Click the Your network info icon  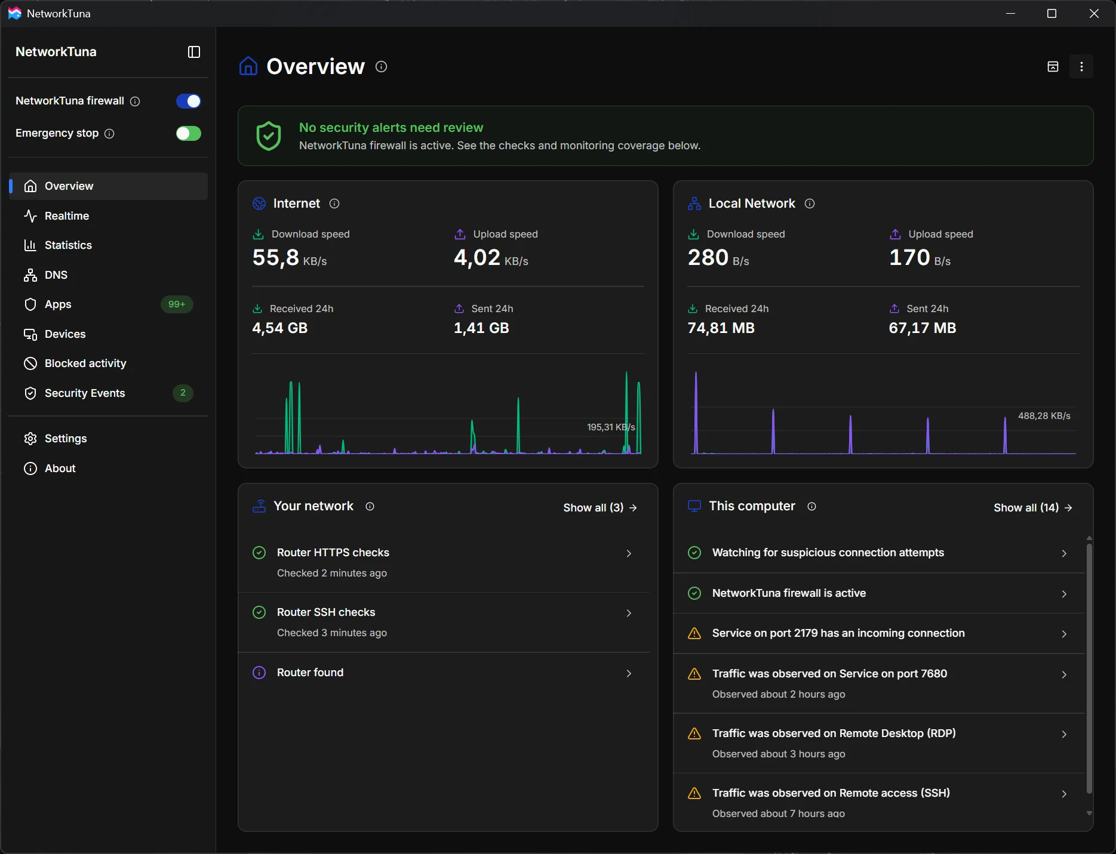click(370, 506)
